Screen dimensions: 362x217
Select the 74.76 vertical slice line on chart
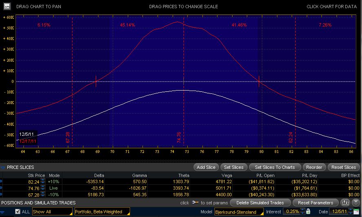[184, 81]
